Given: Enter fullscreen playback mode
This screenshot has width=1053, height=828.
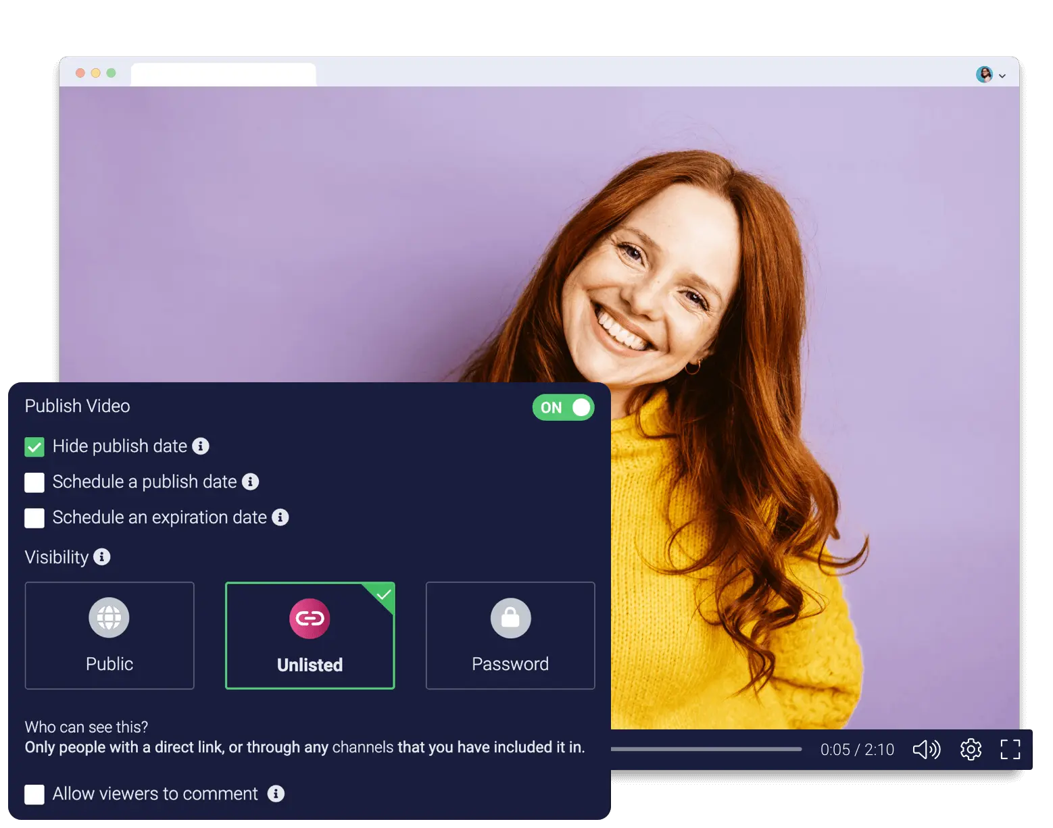Looking at the screenshot, I should [x=1011, y=749].
